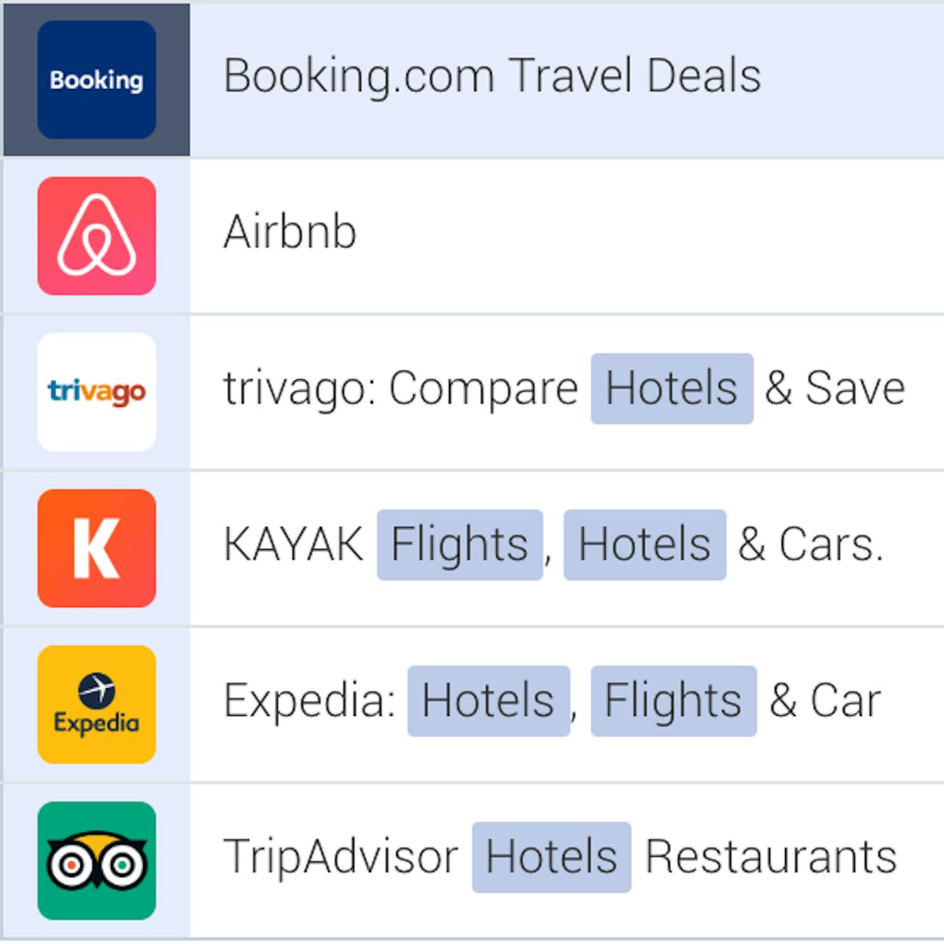
Task: Click the 'TripAdvisor' name text
Action: (x=341, y=857)
